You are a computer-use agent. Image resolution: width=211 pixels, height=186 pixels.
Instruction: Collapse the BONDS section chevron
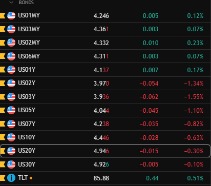tap(11, 3)
